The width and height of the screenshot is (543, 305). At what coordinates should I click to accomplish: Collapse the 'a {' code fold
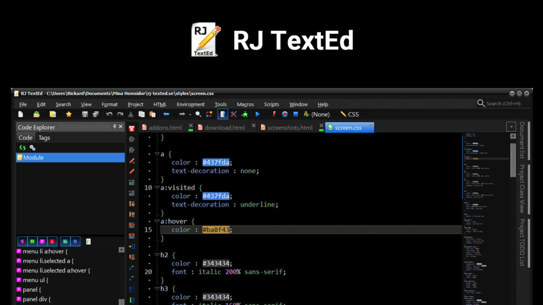(157, 154)
